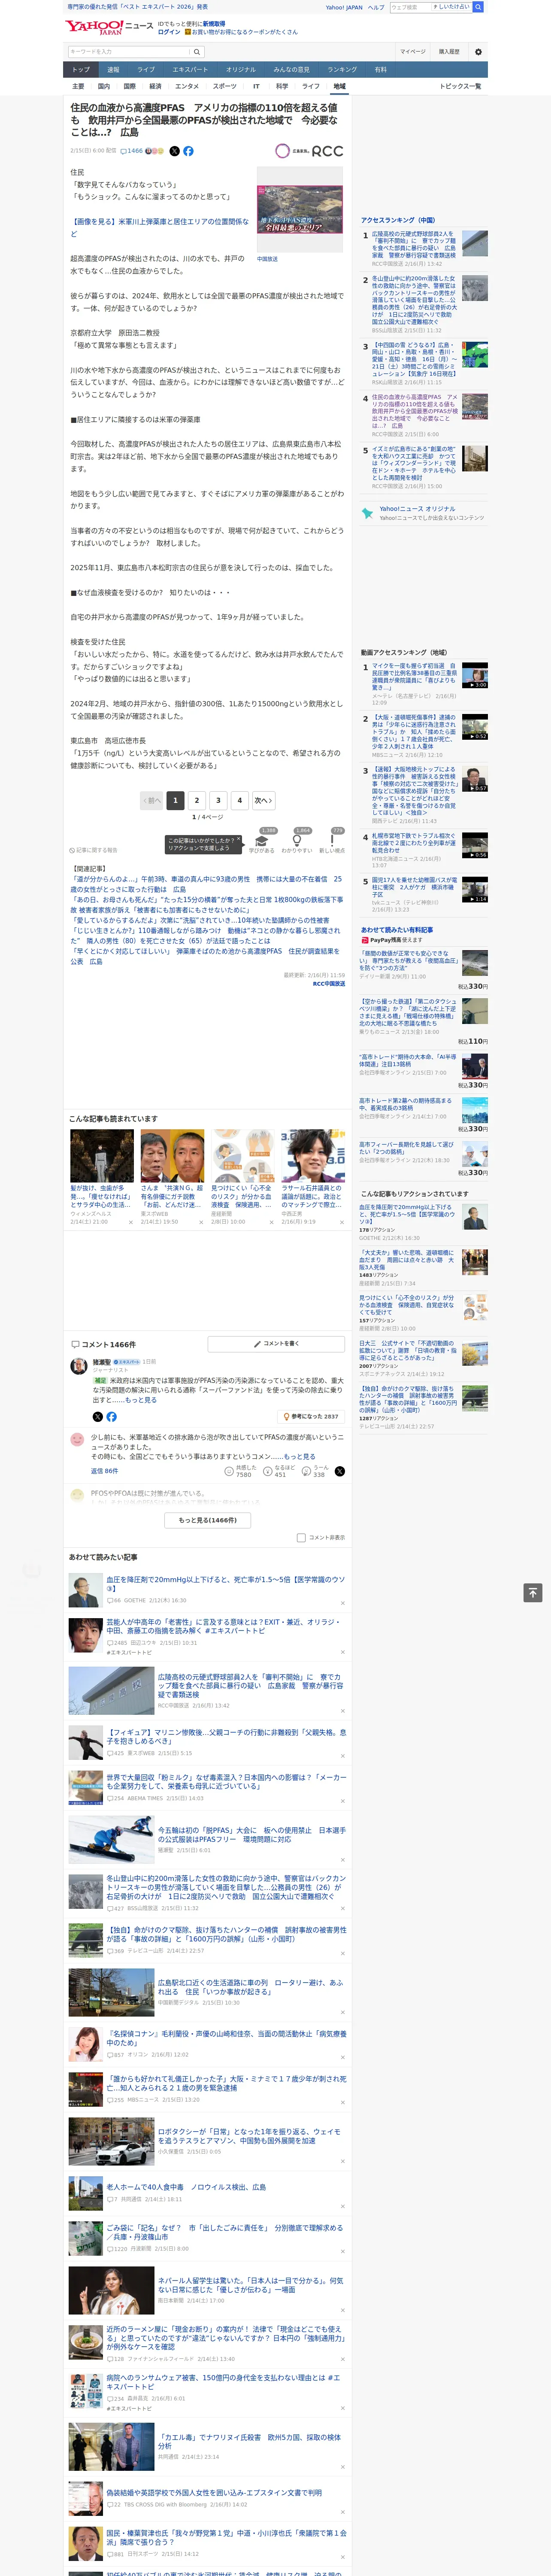Click the ヘルプ link in top bar
The width and height of the screenshot is (551, 2576).
(376, 7)
